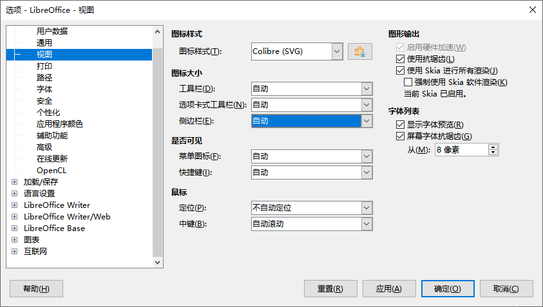The height and width of the screenshot is (307, 543).
Task: Expand the 互联网 tree node
Action: tap(15, 251)
